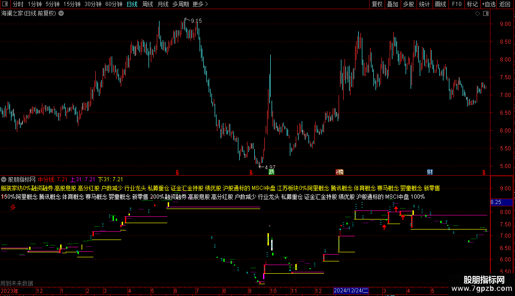This screenshot has height=296, width=515.
Task: Click the 9.00 label on main price axis
Action: point(505,24)
